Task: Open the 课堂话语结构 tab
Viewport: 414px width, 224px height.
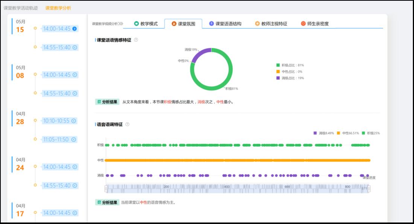Action: click(x=225, y=24)
